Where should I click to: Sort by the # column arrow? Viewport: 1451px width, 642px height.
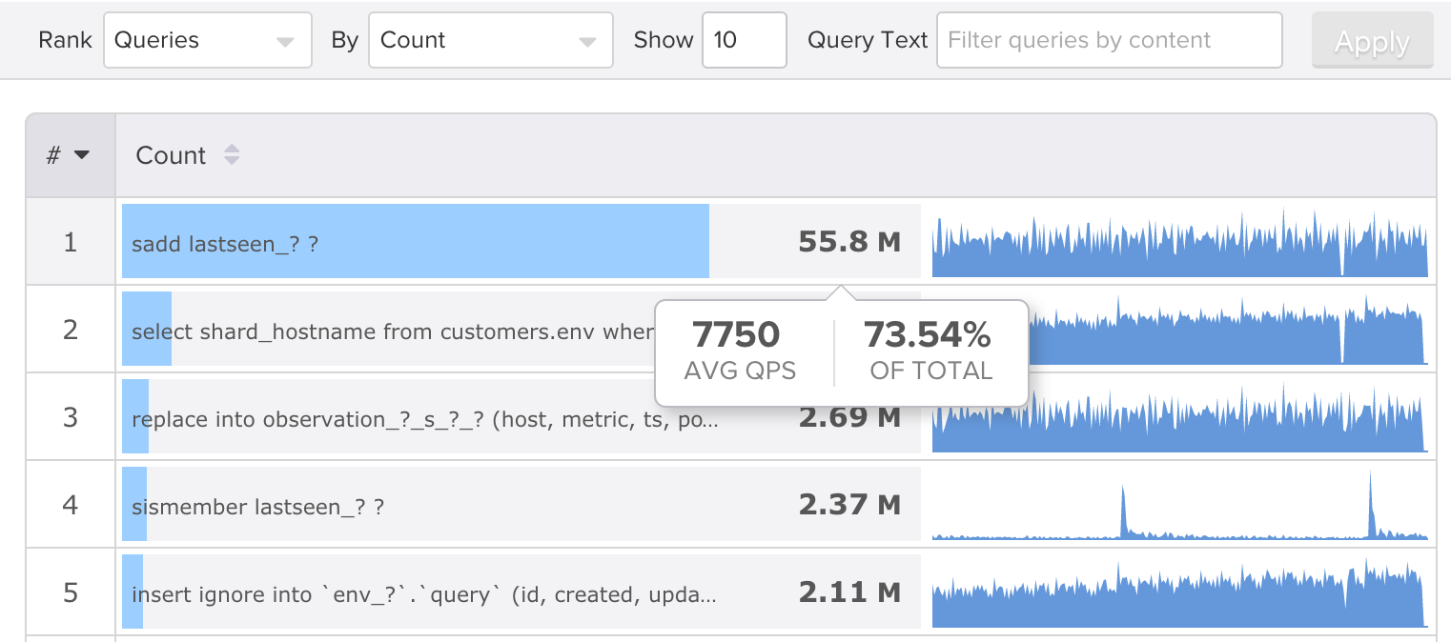point(82,155)
